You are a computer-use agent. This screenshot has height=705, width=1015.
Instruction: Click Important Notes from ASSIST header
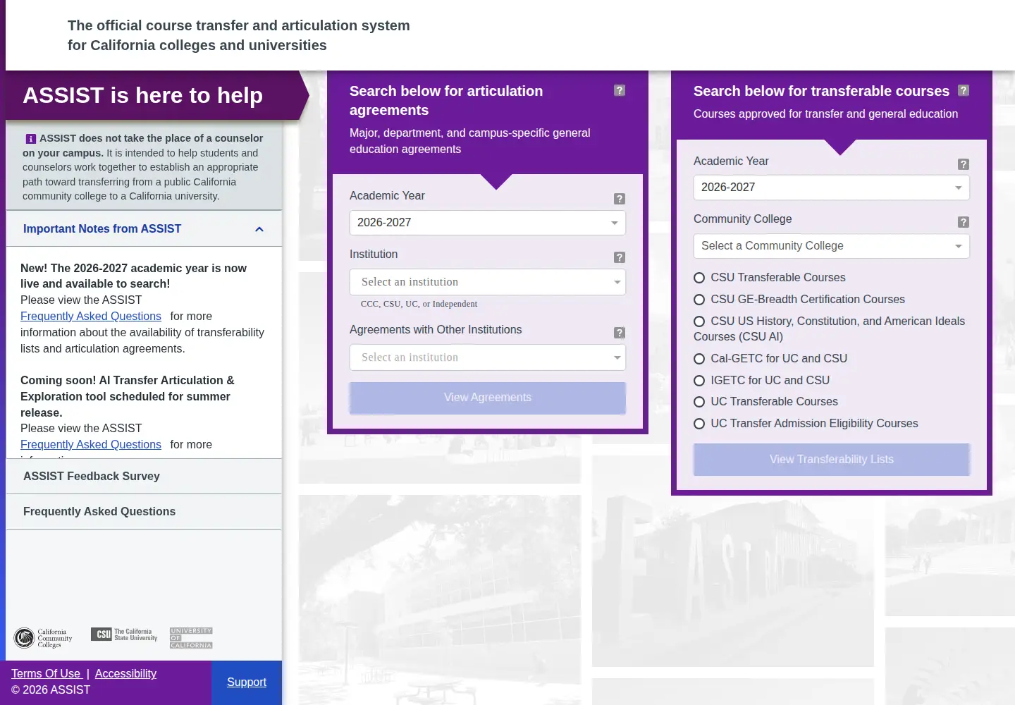point(144,228)
